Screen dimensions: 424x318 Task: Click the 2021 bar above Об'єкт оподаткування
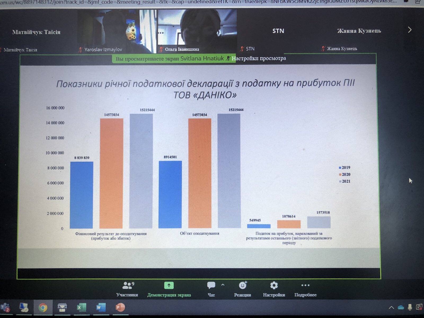pyautogui.click(x=229, y=171)
